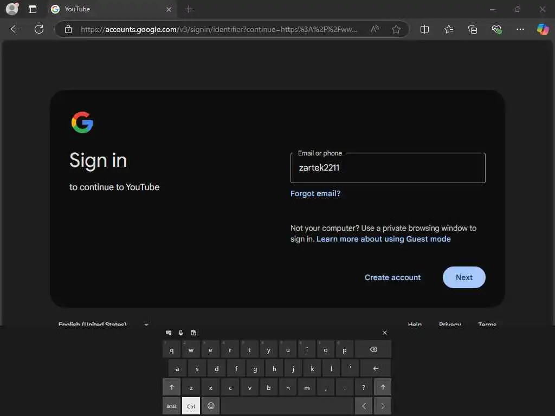The image size is (555, 416).
Task: Tap the q key
Action: pos(172,349)
